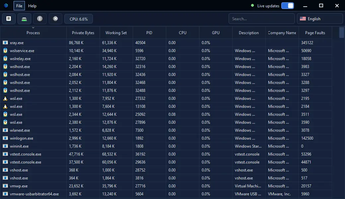The height and width of the screenshot is (199, 345).
Task: Click the sort chevron above Process header
Action: coord(33,28)
